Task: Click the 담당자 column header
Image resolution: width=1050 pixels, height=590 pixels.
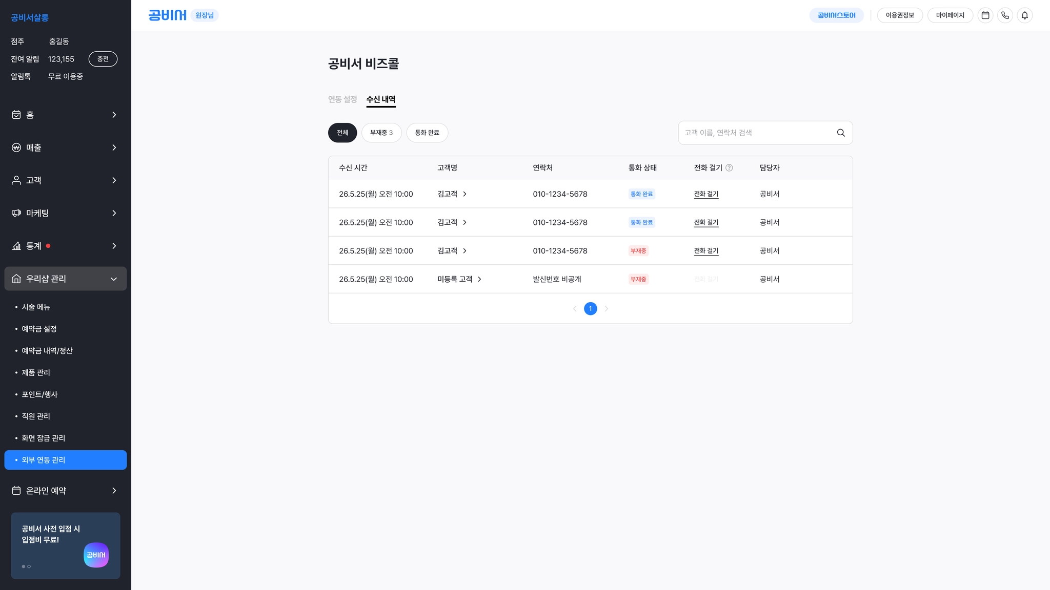Action: (770, 167)
